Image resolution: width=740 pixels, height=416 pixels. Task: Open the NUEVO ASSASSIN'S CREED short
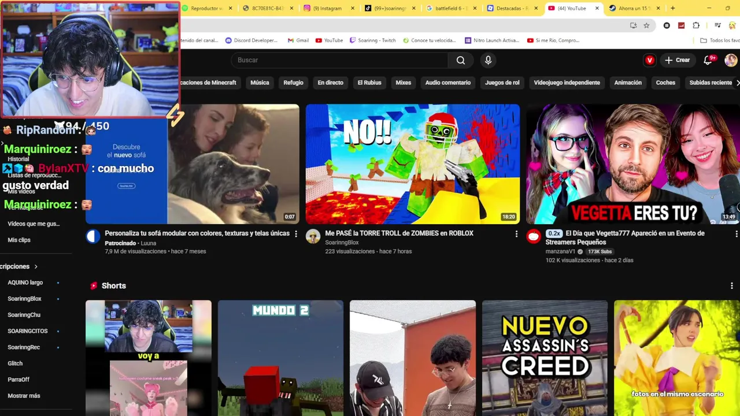pos(545,358)
